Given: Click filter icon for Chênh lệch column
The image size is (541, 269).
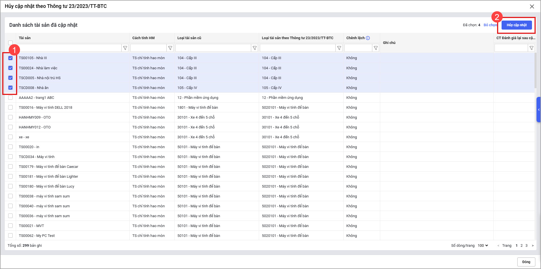Looking at the screenshot, I should coord(376,48).
